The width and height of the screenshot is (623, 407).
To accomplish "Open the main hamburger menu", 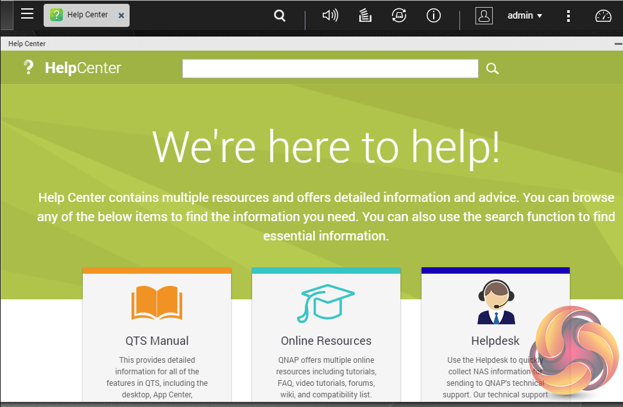I will [27, 14].
